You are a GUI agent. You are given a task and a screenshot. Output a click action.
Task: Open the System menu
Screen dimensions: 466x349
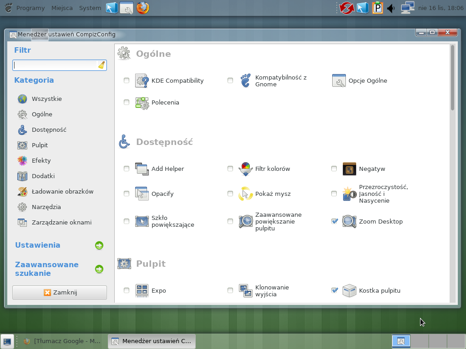90,8
